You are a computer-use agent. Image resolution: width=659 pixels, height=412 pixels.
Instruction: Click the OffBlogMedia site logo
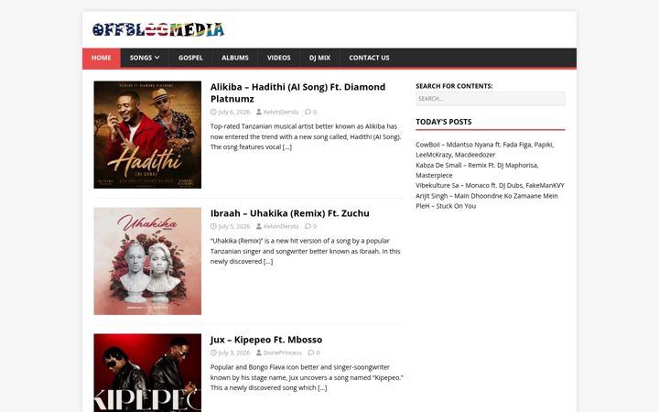tap(158, 30)
